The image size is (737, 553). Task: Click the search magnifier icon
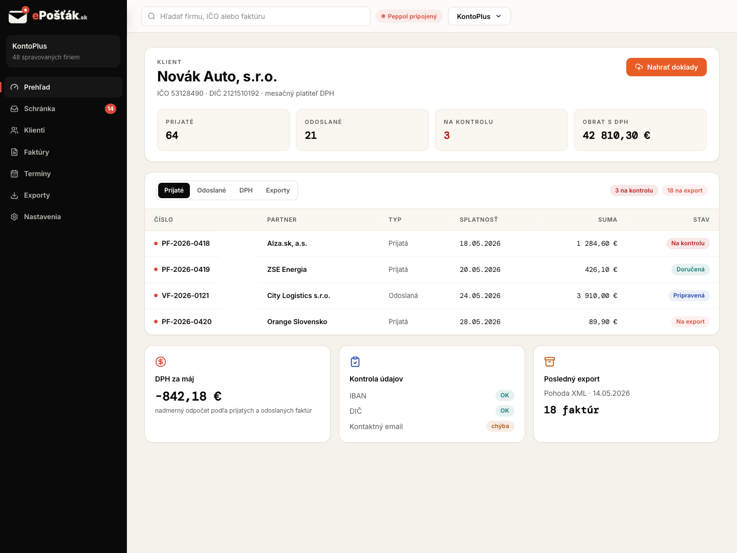click(151, 16)
